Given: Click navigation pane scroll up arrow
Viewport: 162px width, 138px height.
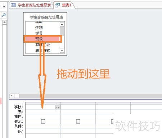Looking at the screenshot, I should tap(4, 22).
